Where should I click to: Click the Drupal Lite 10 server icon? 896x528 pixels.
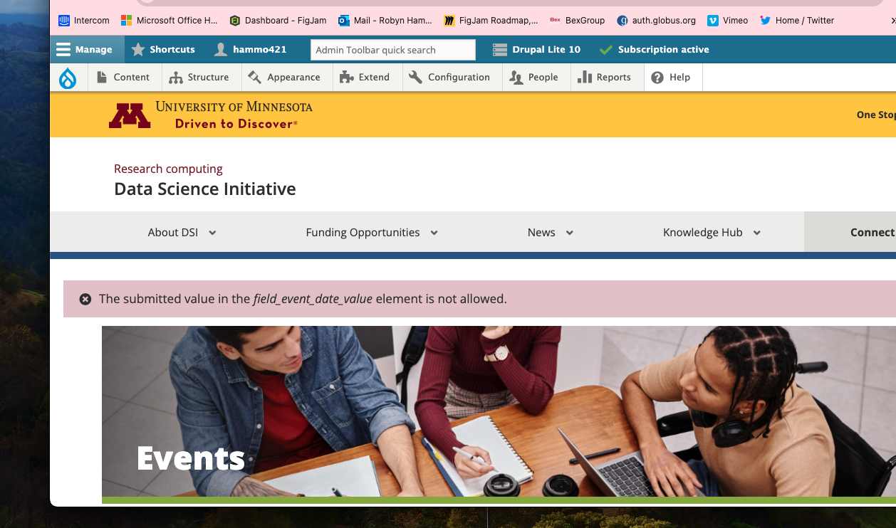pyautogui.click(x=500, y=50)
